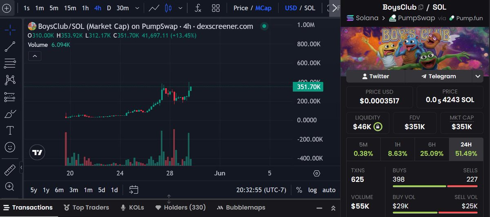Switch denomination to SOL
Screen dimensions: 490x217
pyautogui.click(x=310, y=8)
